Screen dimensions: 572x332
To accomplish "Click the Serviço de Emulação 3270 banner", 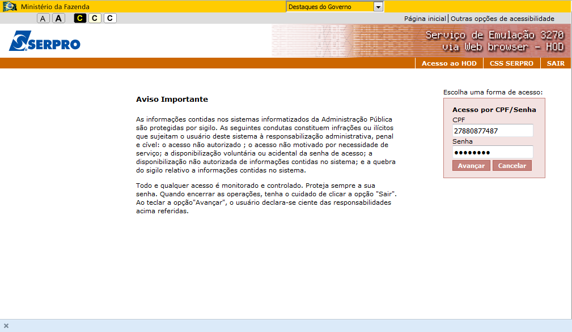I will pyautogui.click(x=421, y=41).
